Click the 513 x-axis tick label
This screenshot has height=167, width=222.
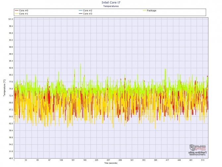click(203, 160)
